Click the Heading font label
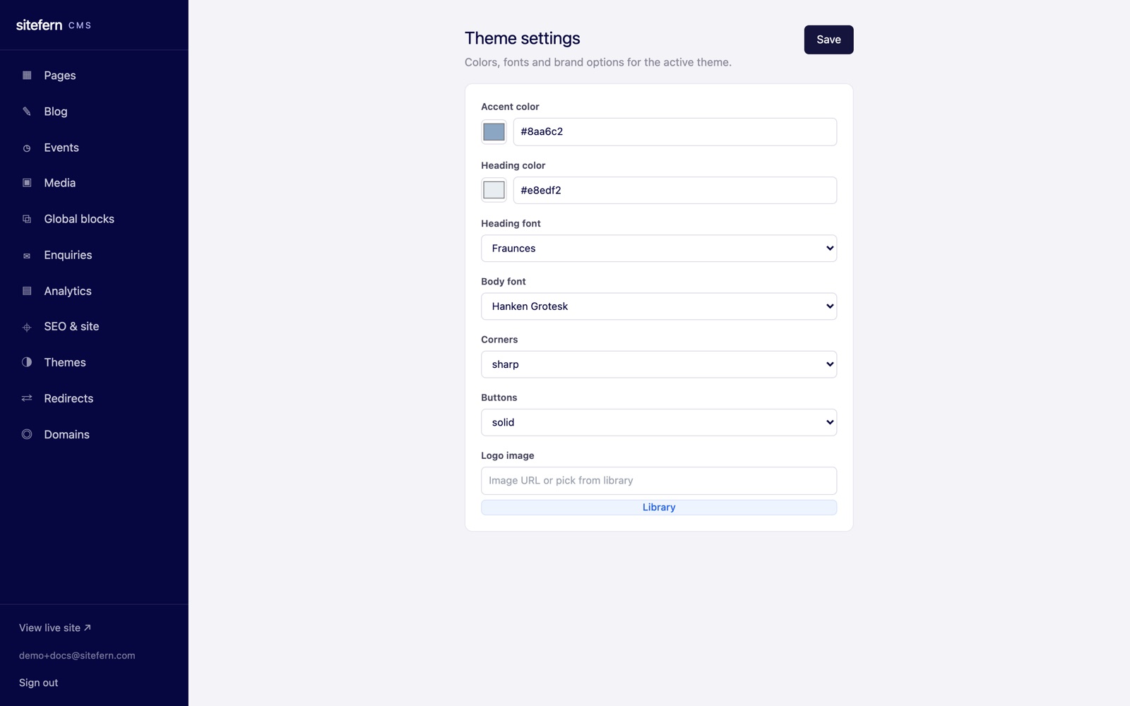 tap(511, 223)
